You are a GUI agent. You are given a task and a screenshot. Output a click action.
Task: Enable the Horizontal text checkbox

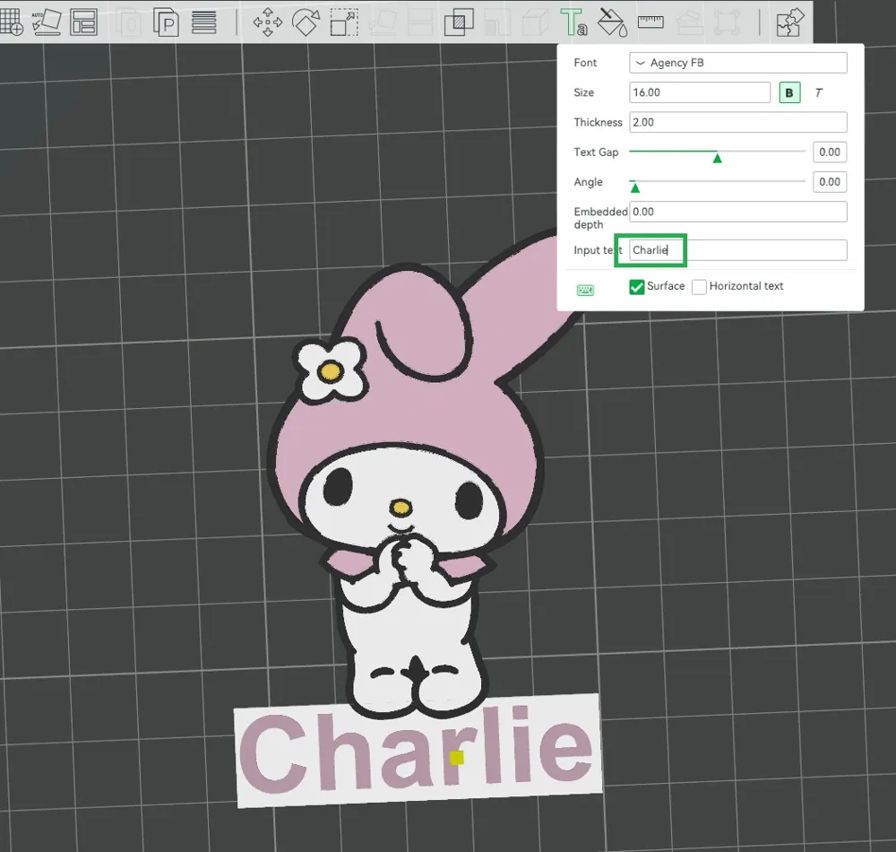point(699,286)
